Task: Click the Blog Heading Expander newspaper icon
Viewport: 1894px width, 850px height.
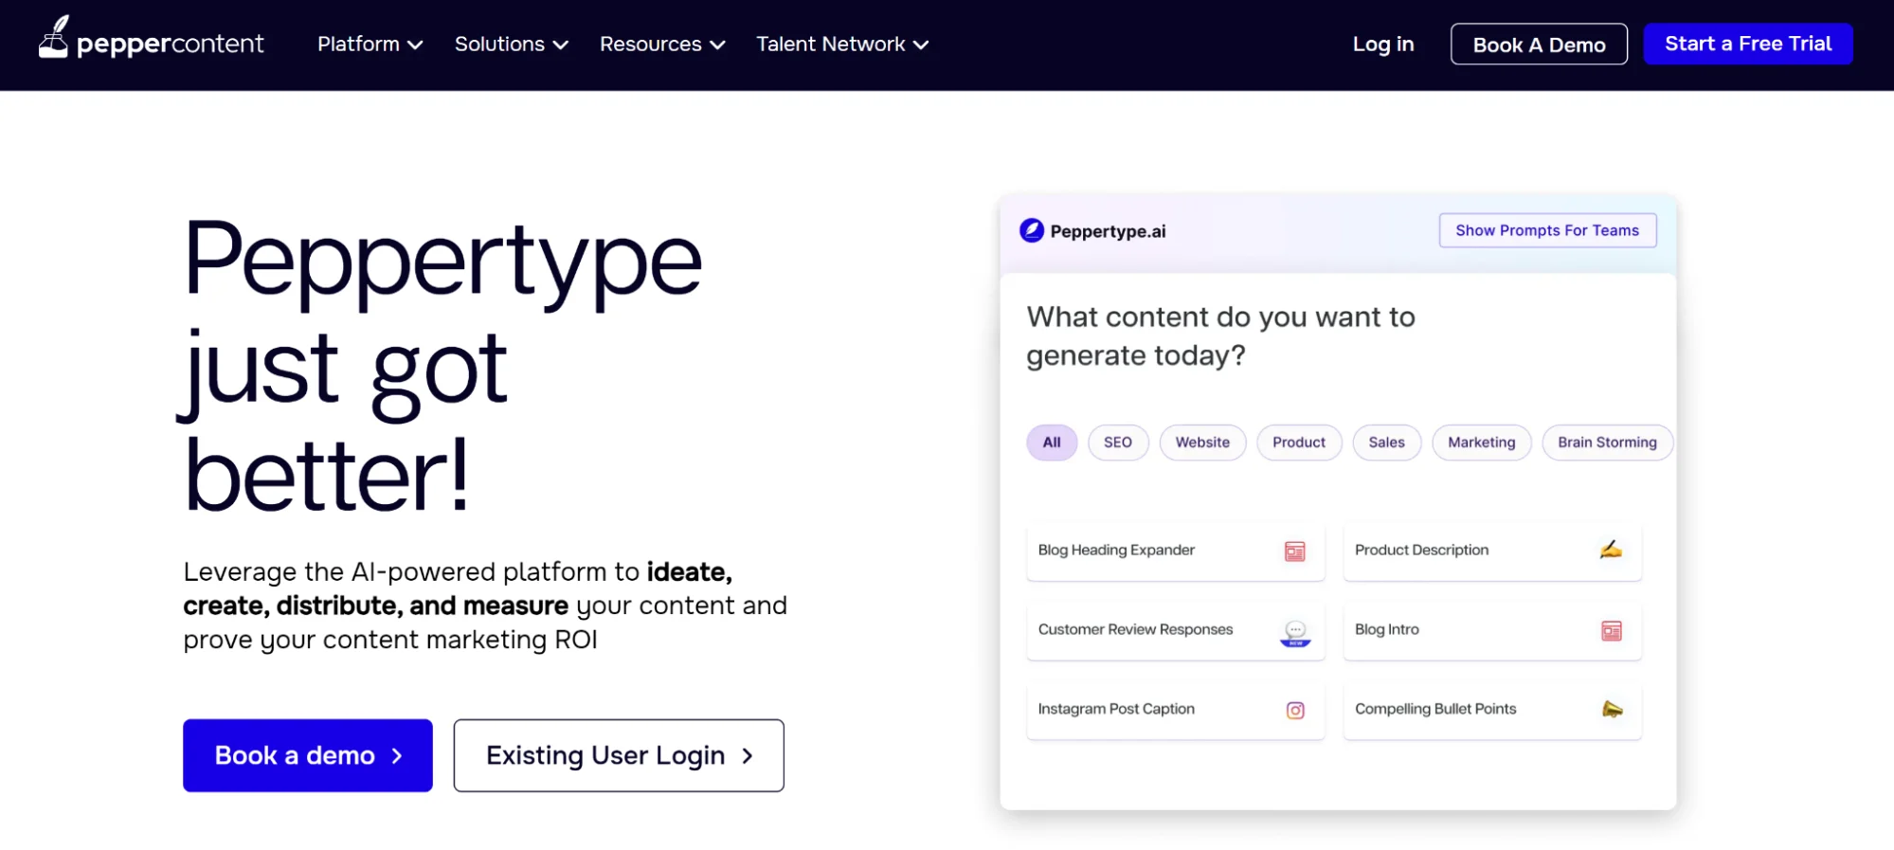Action: 1294,552
